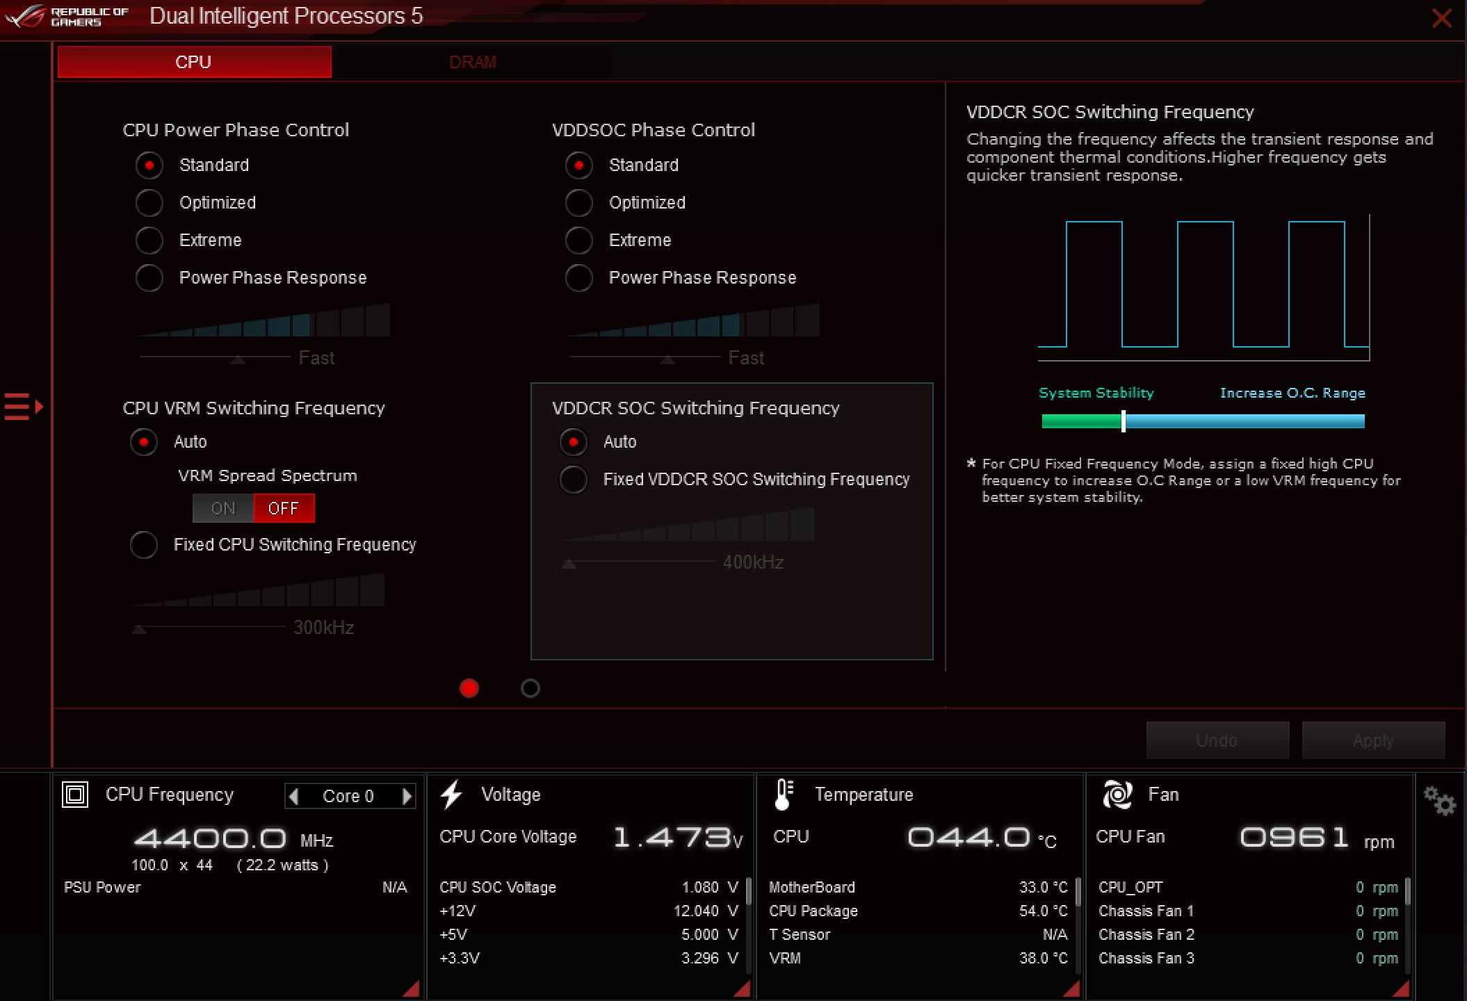Click the Temperature list scrollbar
Viewport: 1467px width, 1001px height.
[x=1078, y=891]
